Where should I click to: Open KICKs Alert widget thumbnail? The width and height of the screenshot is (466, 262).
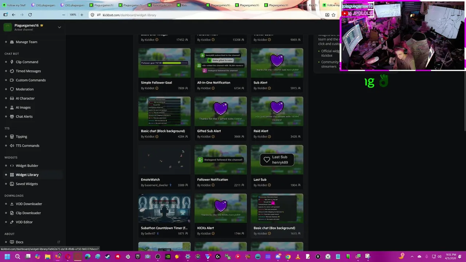pos(221,208)
